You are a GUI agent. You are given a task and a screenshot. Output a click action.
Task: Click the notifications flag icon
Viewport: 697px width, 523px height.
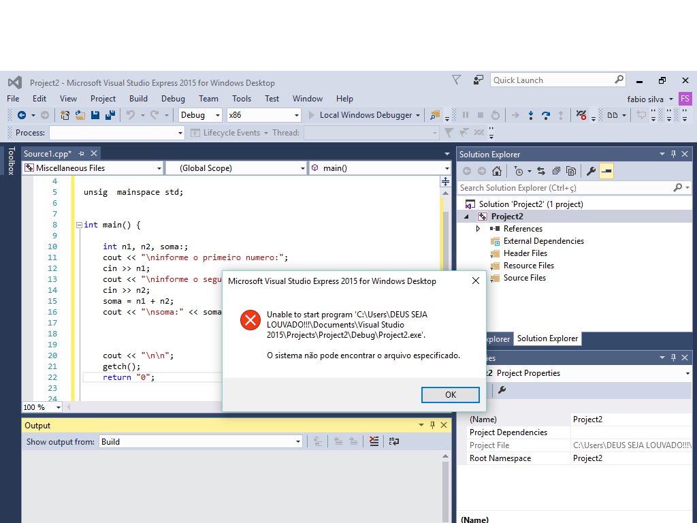point(457,80)
